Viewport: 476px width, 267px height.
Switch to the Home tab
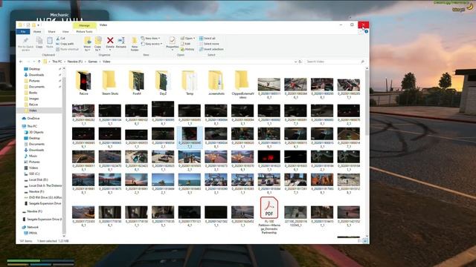[x=37, y=31]
